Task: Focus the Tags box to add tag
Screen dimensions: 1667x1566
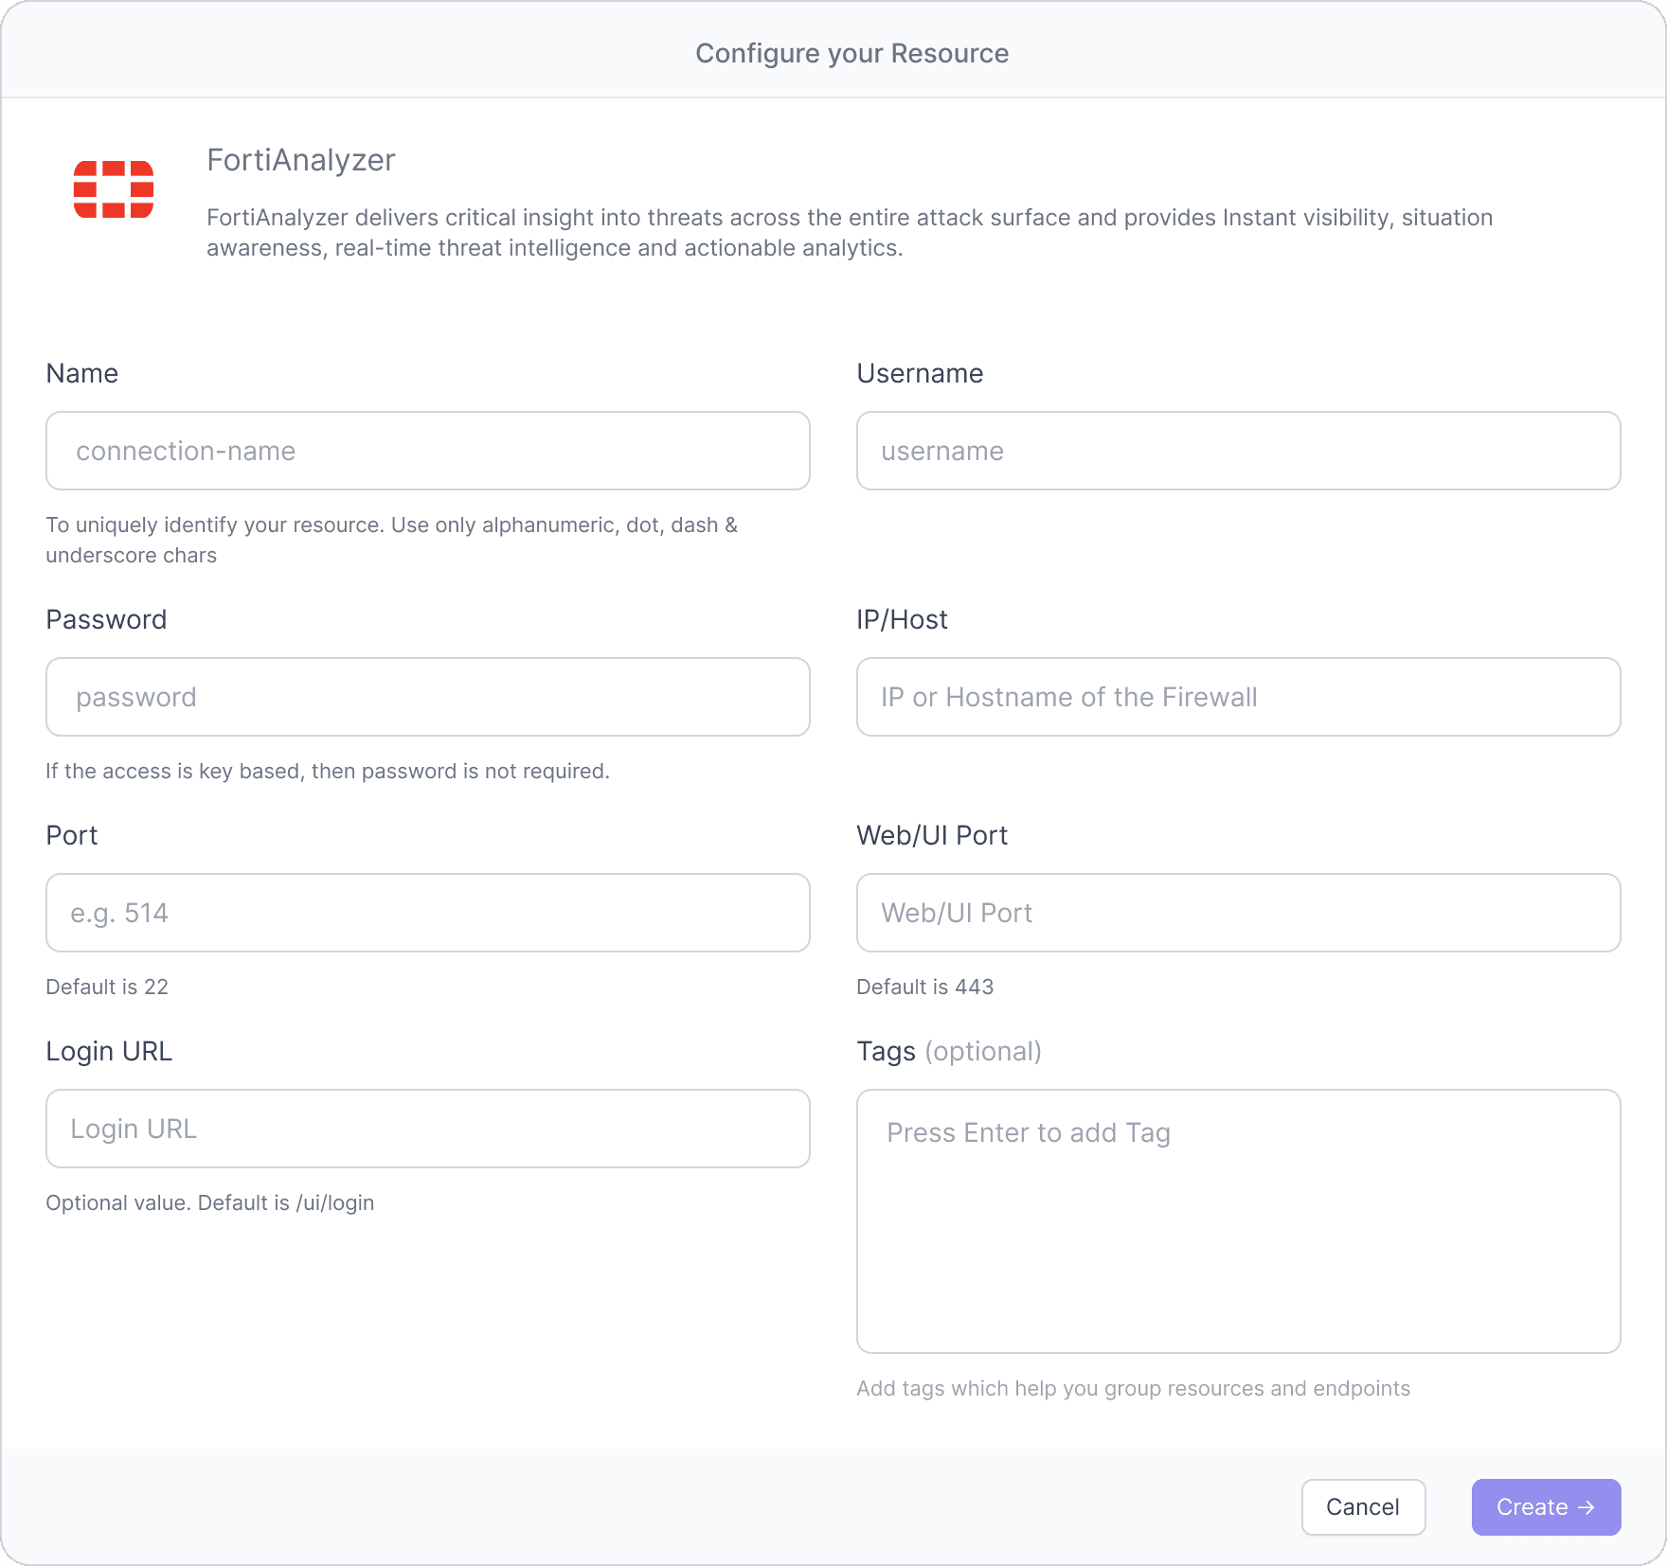Action: (1239, 1221)
